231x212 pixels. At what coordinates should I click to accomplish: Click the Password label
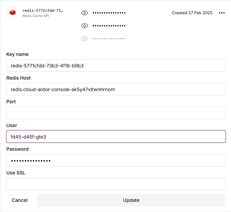point(17,149)
